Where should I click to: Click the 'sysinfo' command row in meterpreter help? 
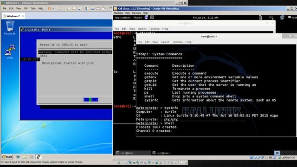pyautogui.click(x=210, y=100)
